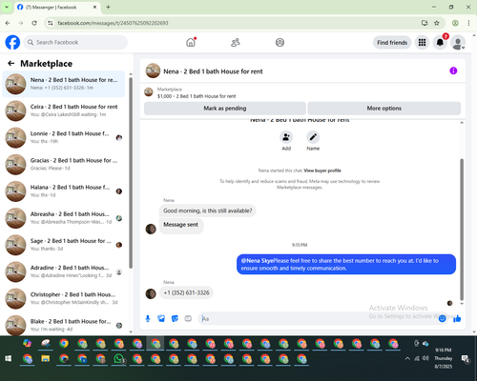Image resolution: width=477 pixels, height=381 pixels.
Task: Open Chrome tab search chevron
Action: (7, 7)
